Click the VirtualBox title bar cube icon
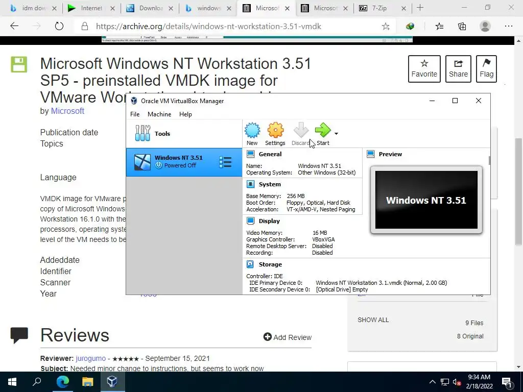 pos(134,101)
